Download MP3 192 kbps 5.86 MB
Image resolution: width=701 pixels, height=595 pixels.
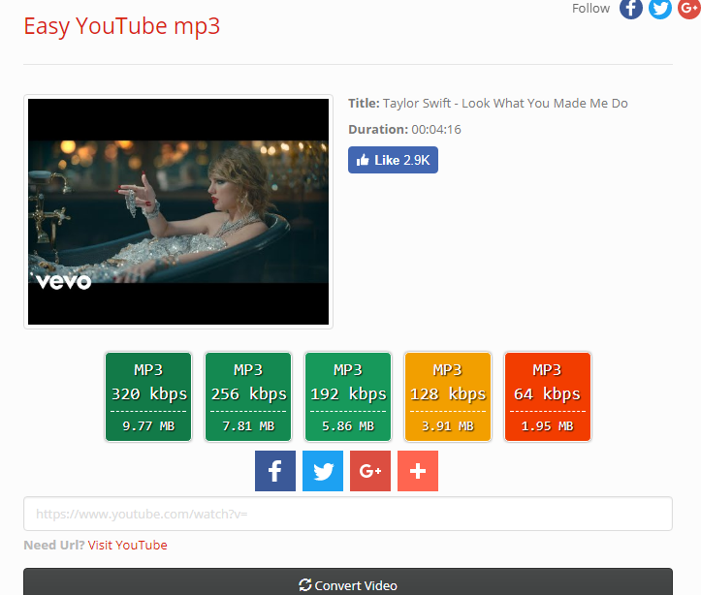(348, 396)
